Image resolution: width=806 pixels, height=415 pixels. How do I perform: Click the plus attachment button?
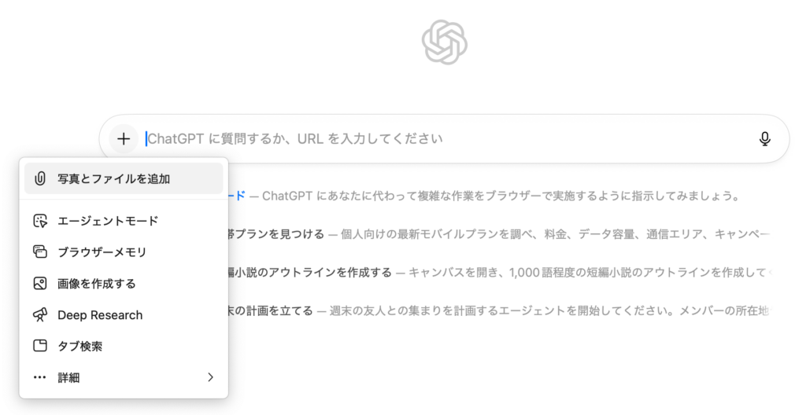124,139
